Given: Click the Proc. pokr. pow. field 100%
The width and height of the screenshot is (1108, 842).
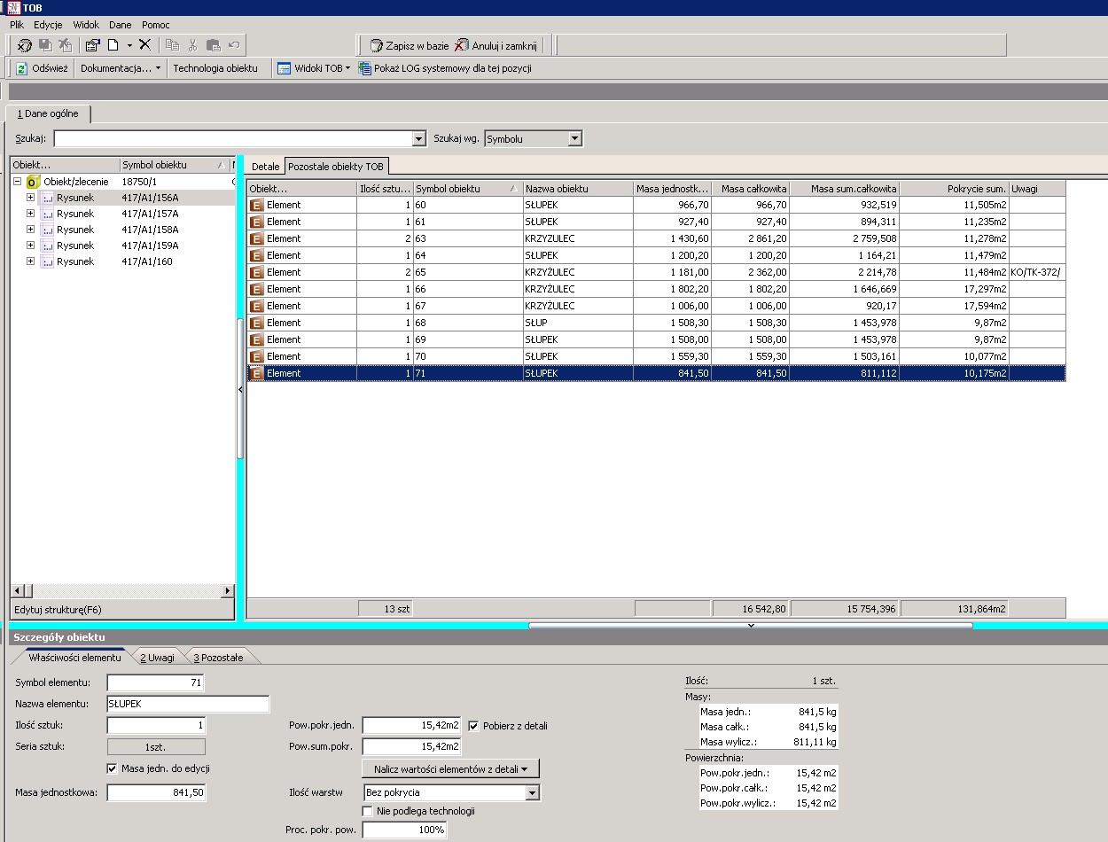Looking at the screenshot, I should click(x=404, y=830).
